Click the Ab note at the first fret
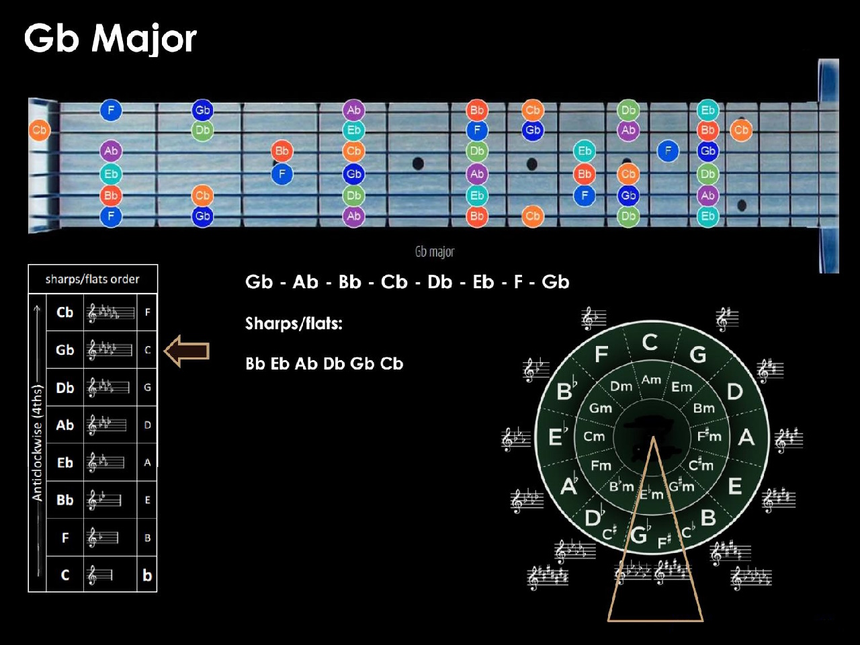The height and width of the screenshot is (645, 860). tap(111, 151)
